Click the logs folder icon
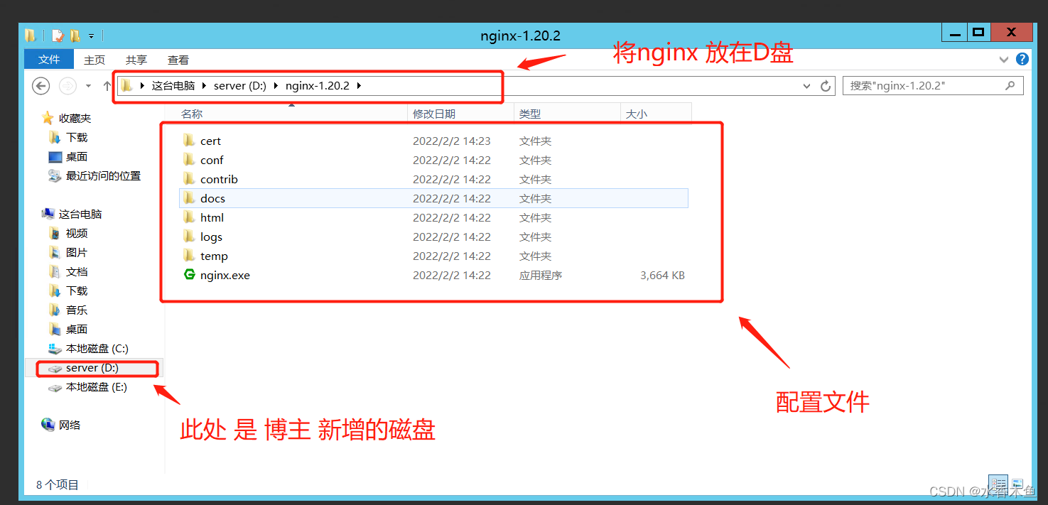 [x=189, y=236]
